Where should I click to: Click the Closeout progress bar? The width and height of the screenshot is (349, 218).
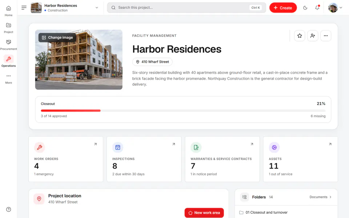click(183, 110)
